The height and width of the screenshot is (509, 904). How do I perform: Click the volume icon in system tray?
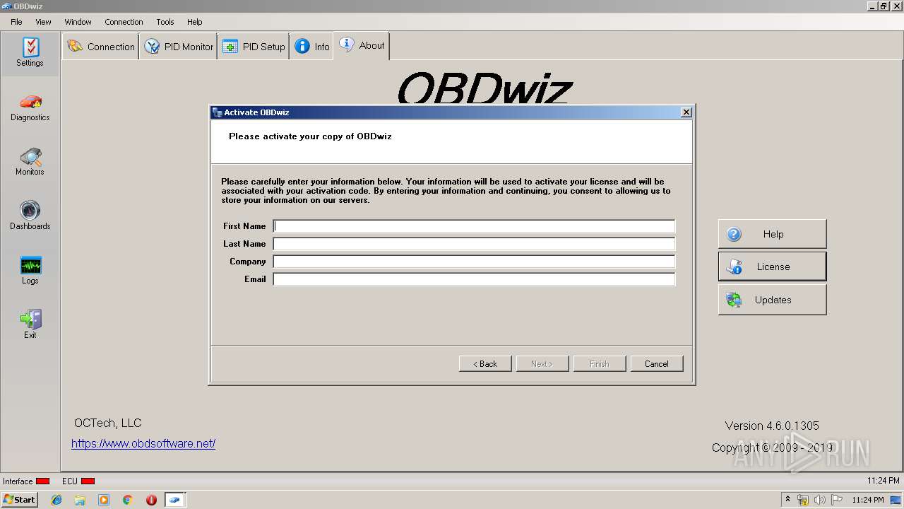point(819,500)
